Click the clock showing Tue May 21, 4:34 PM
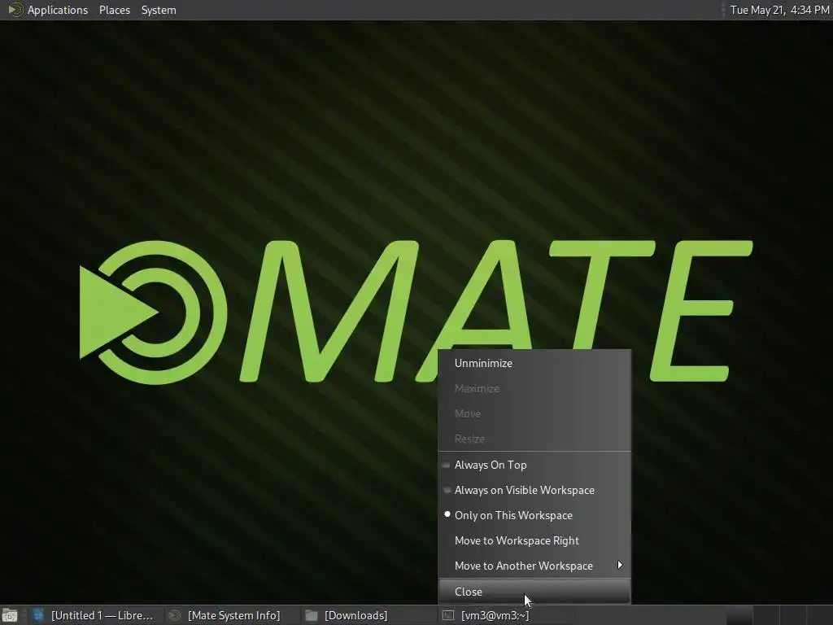 point(779,10)
